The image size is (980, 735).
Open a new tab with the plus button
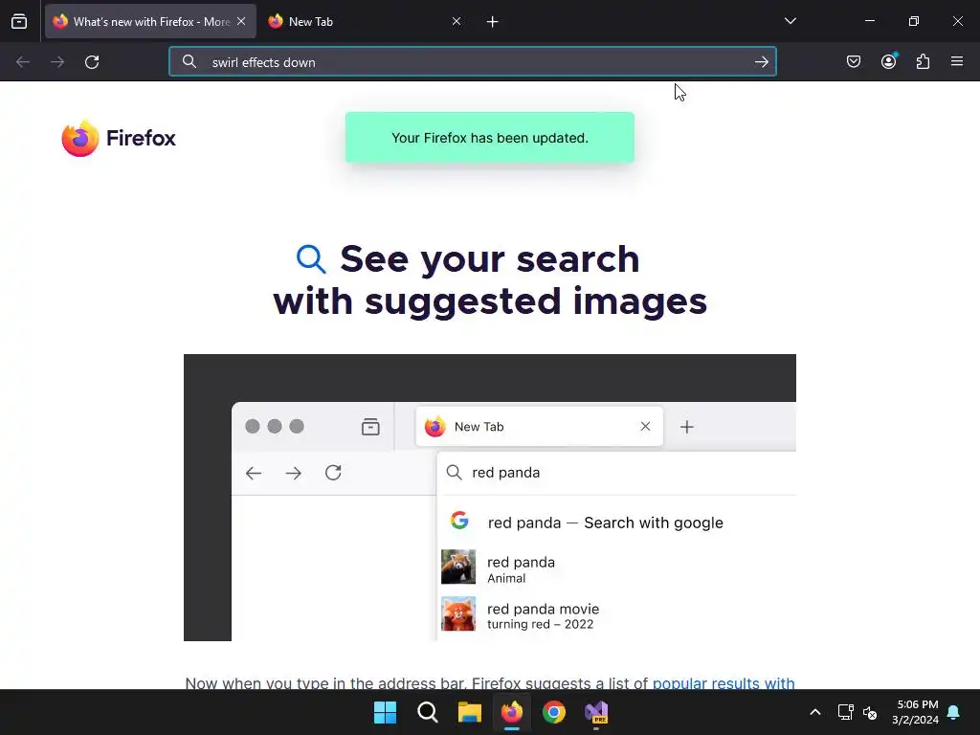493,22
